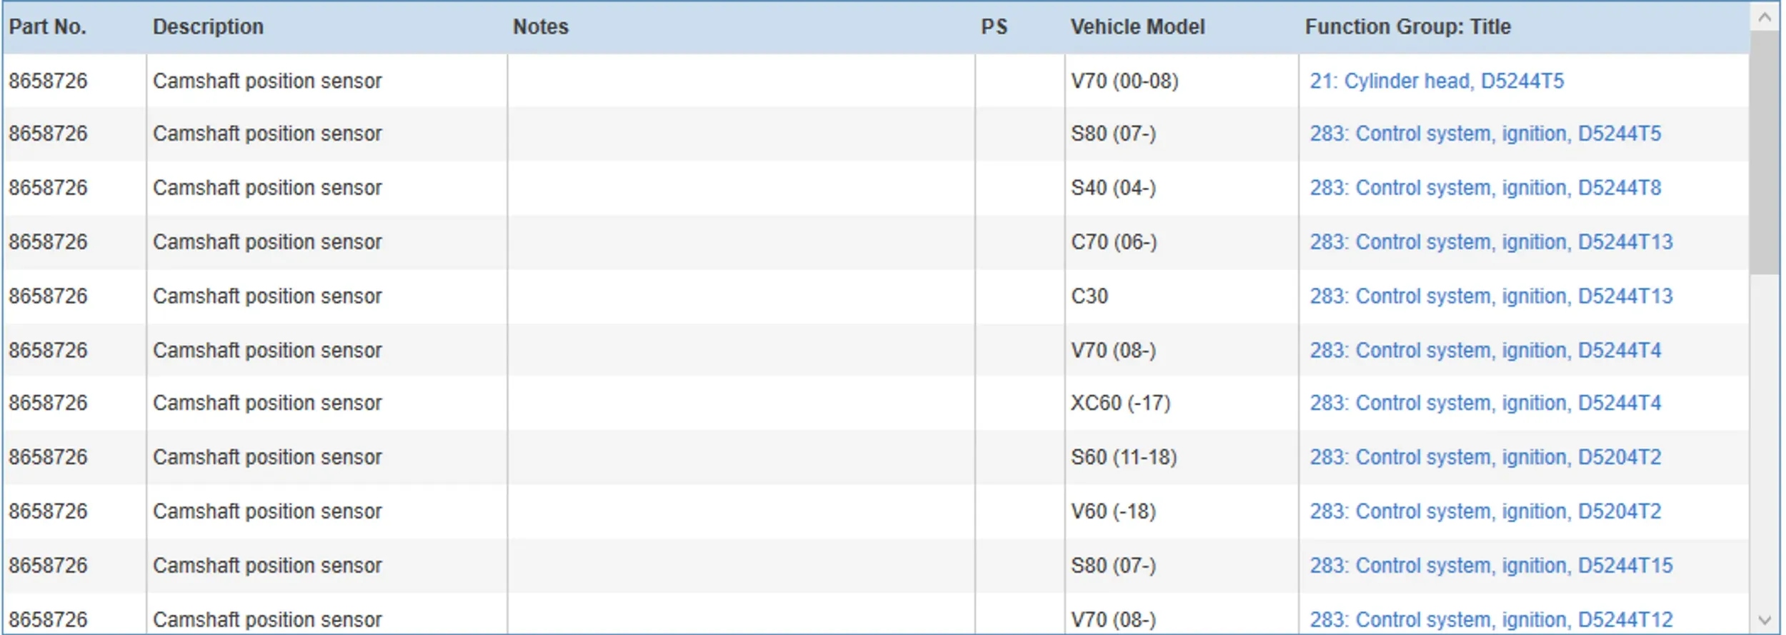1786x635 pixels.
Task: Open the C30 D5244T13 ignition link
Action: [x=1490, y=296]
